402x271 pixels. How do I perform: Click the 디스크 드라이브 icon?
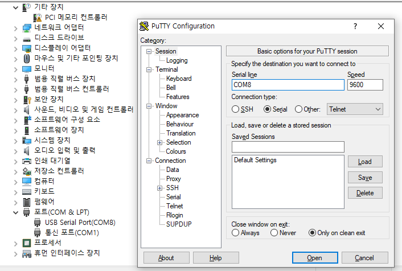click(27, 39)
